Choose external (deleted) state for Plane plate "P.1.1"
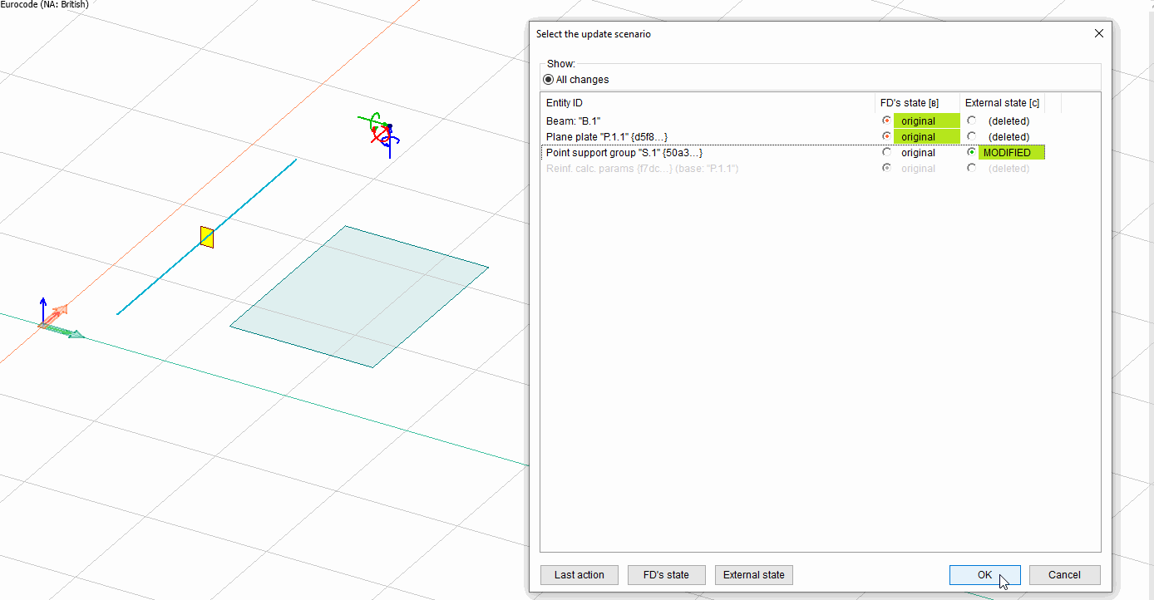Viewport: 1154px width, 600px height. (x=971, y=136)
